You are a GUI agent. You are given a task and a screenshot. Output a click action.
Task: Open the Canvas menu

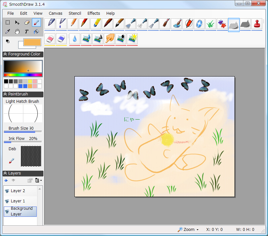pos(55,13)
